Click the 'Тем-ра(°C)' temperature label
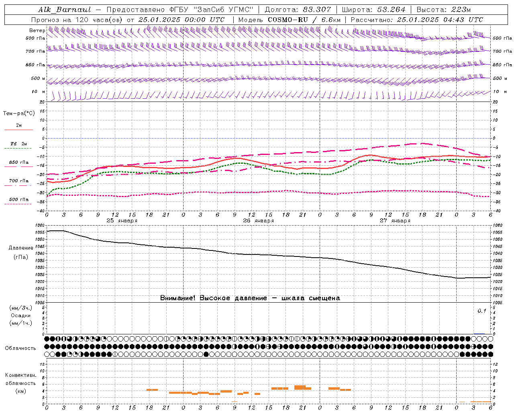The height and width of the screenshot is (411, 514). point(19,114)
